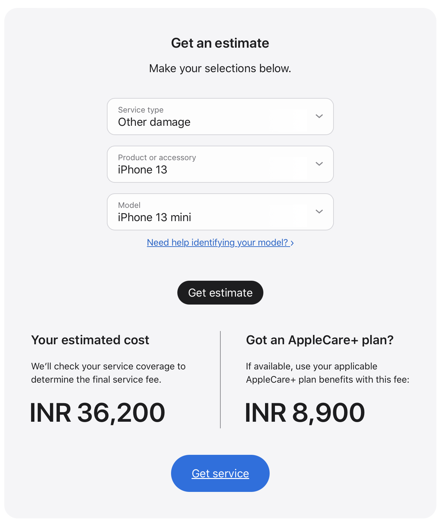Screen dimensions: 446x525
Task: Click the service coverage description text
Action: pos(108,373)
